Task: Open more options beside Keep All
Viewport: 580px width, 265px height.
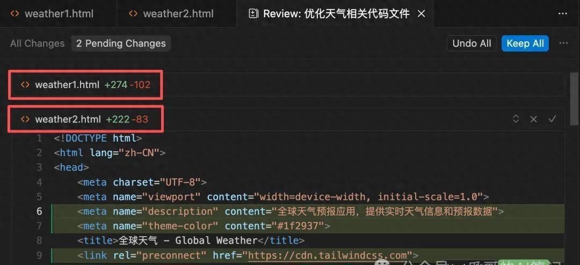Action: click(563, 43)
